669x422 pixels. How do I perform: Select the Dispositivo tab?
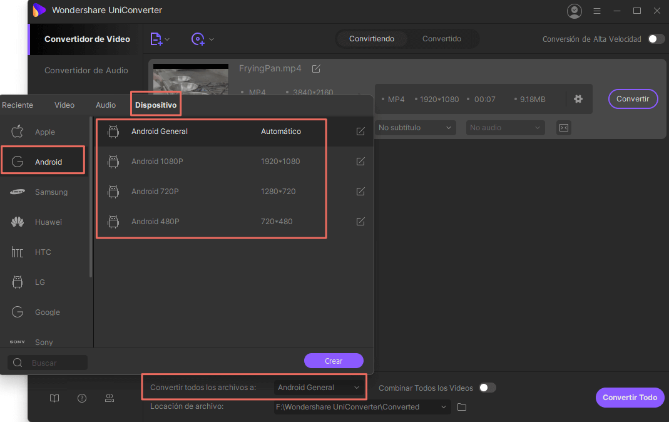point(156,105)
